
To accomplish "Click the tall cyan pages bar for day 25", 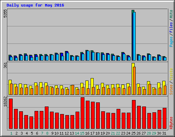I will pos(134,36).
